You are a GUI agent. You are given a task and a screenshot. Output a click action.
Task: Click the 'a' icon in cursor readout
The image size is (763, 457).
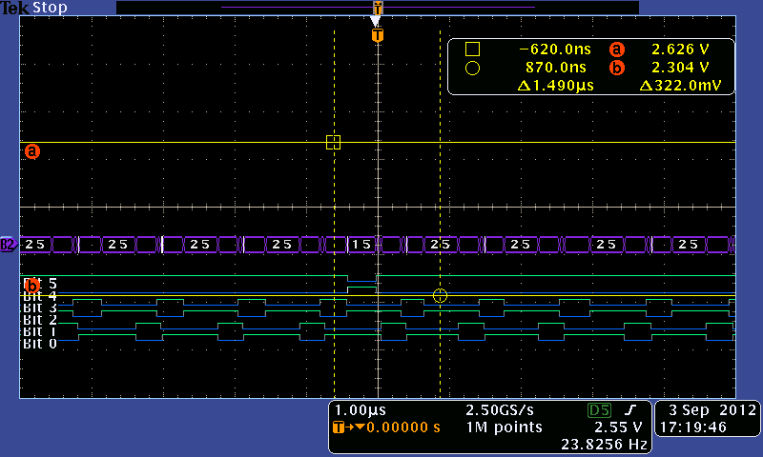616,50
